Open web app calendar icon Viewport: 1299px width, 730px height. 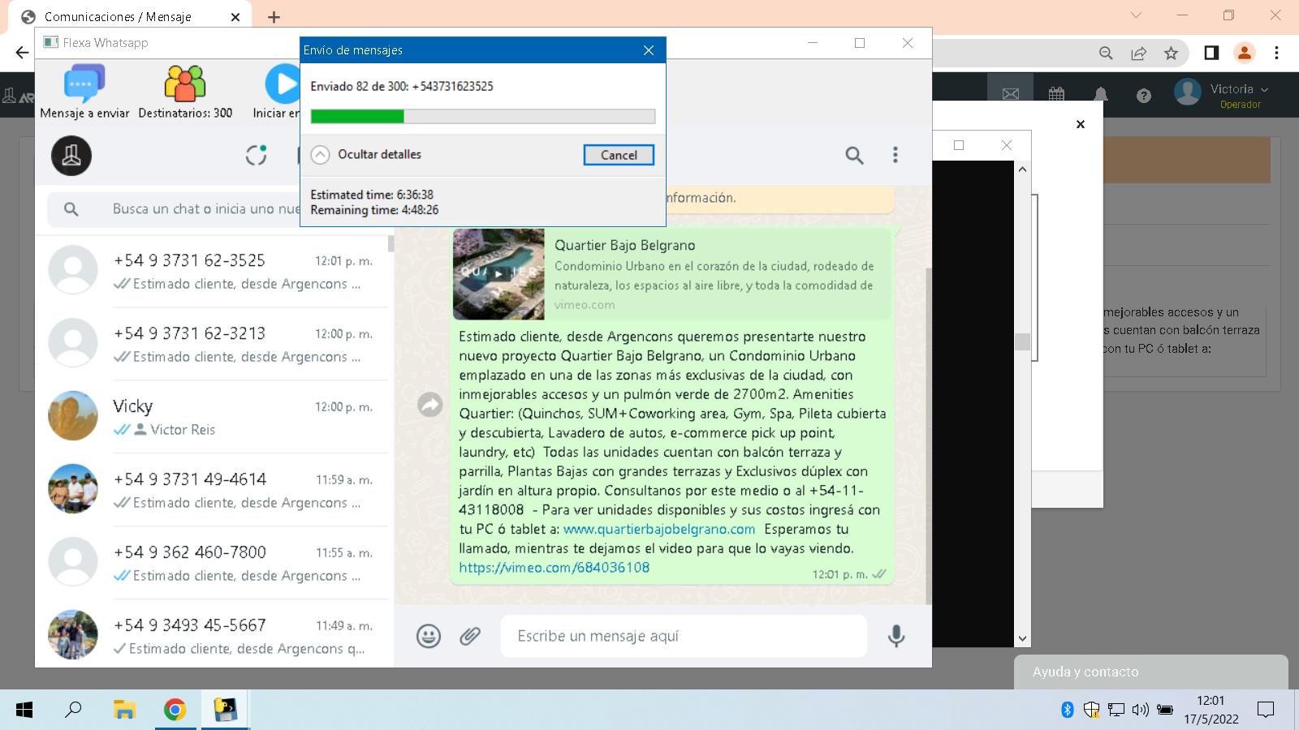tap(1056, 95)
